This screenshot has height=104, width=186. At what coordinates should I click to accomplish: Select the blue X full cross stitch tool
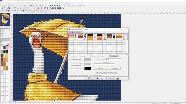point(6,11)
